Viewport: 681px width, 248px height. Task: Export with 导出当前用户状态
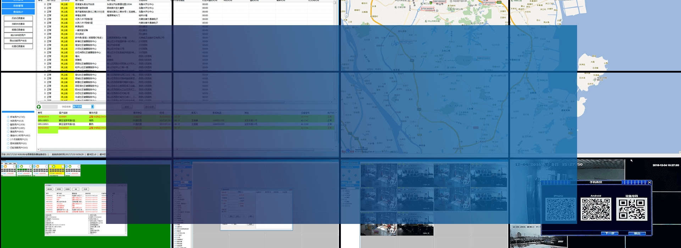(x=18, y=41)
